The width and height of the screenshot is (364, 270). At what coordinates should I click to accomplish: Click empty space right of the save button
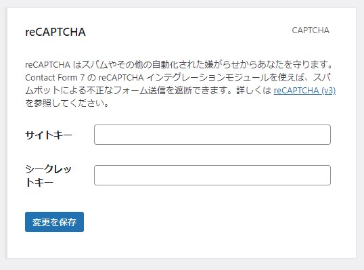[209, 222]
